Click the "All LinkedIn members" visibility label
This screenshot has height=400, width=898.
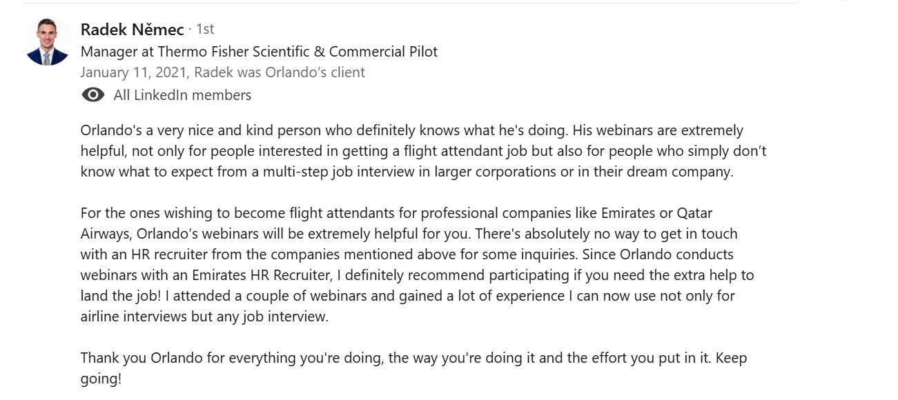[182, 95]
